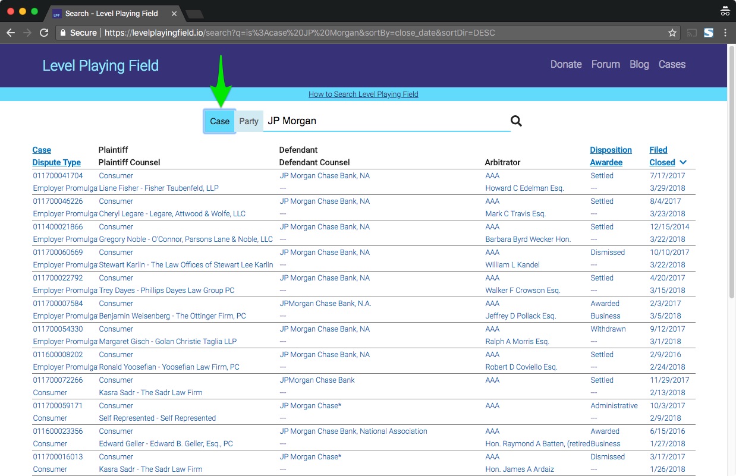Click counsel Margaret Gisch - Golan Christie Taglia
This screenshot has width=736, height=476.
[x=168, y=342]
